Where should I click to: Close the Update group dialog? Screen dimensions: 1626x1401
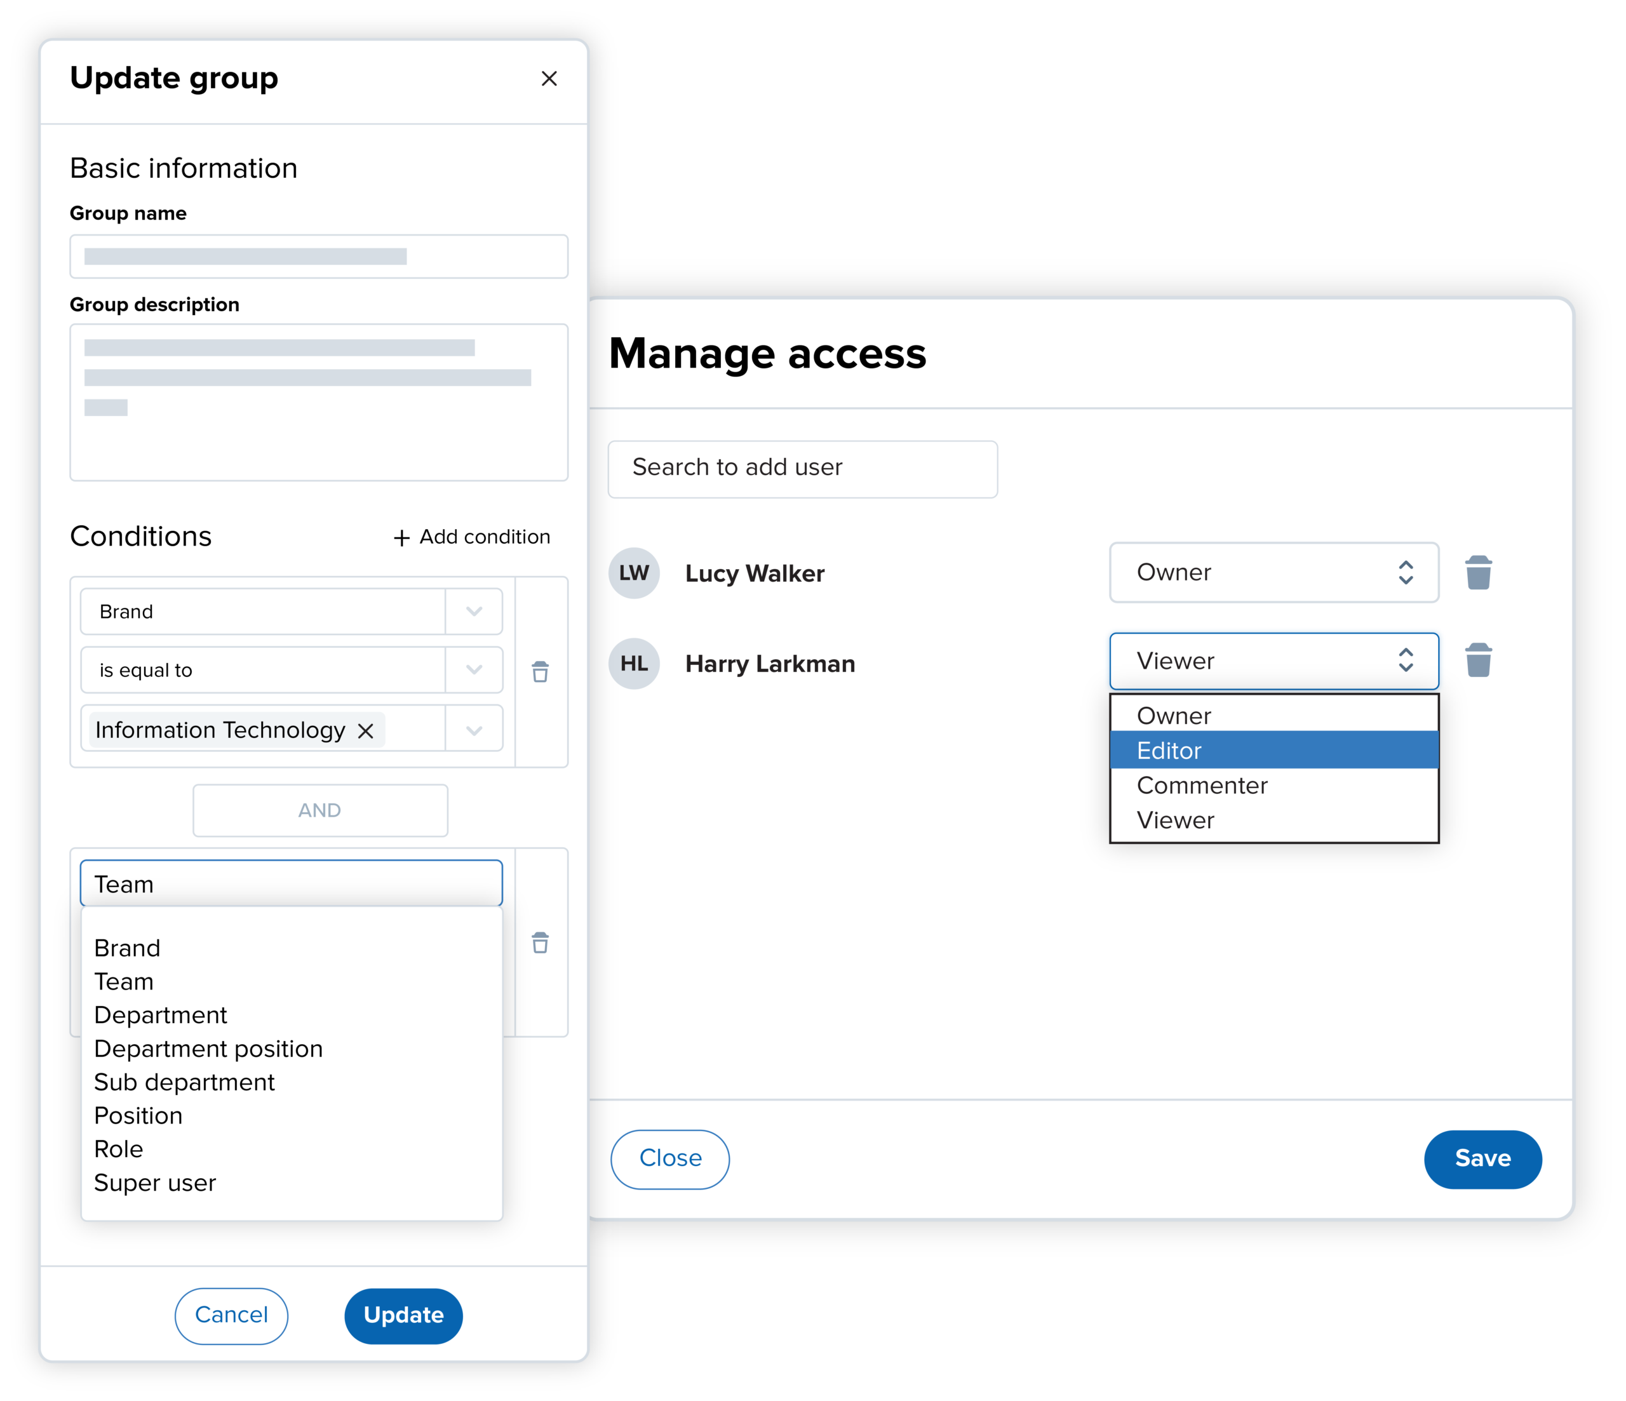coord(549,79)
